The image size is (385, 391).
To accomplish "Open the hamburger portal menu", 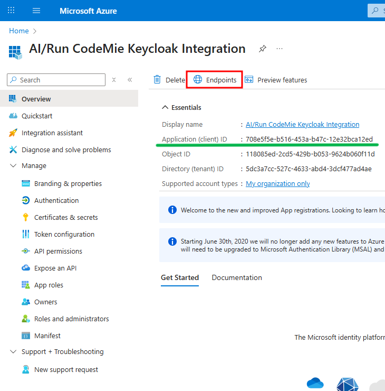I will coord(36,11).
